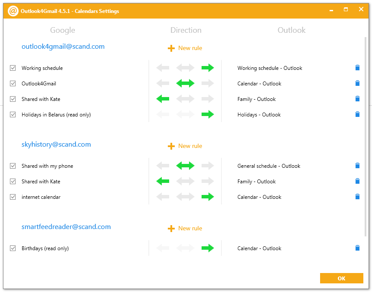This screenshot has width=372, height=292.
Task: Pick left arrow for internet calendar
Action: pyautogui.click(x=163, y=197)
